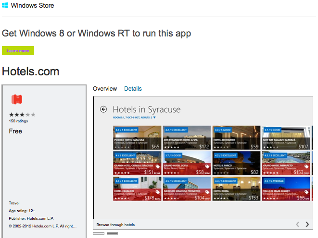
Task: Show the next screenshot with right chevron
Action: [x=307, y=224]
